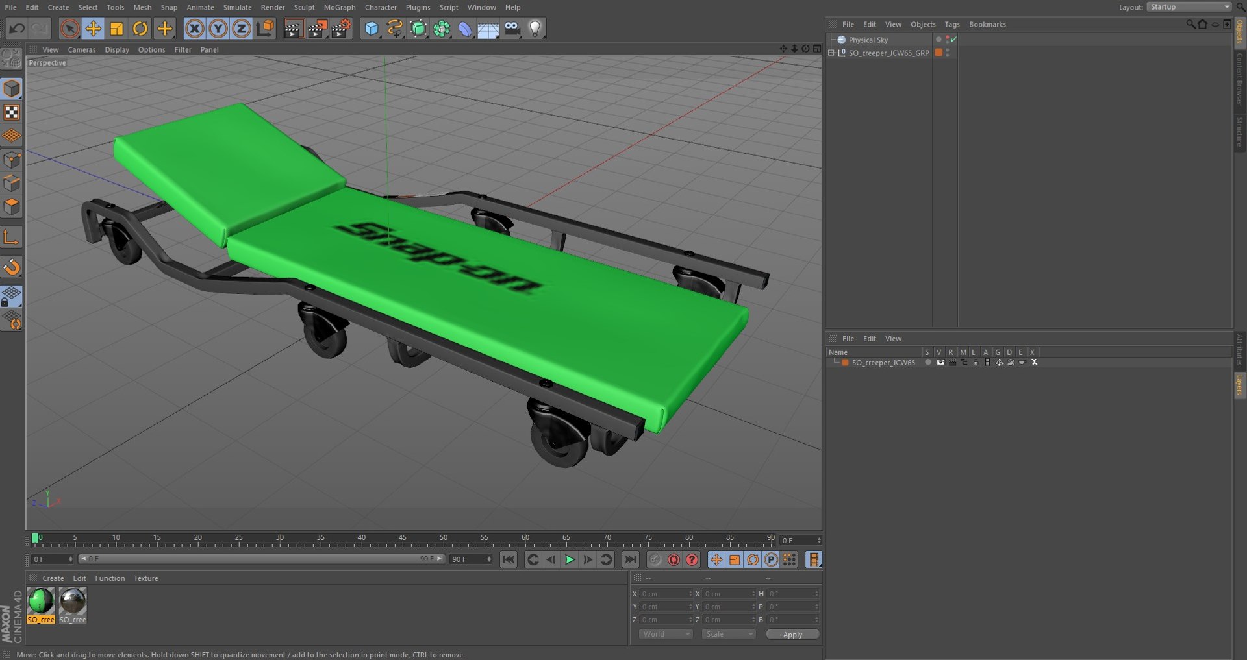Click the SO_creeper_JCW65 layer color square
The image size is (1247, 660).
pyautogui.click(x=845, y=362)
